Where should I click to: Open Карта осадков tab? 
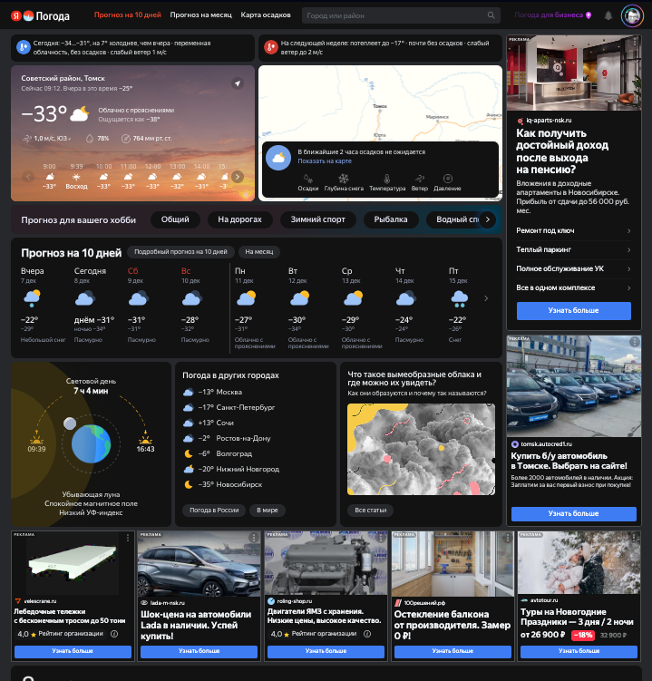266,15
